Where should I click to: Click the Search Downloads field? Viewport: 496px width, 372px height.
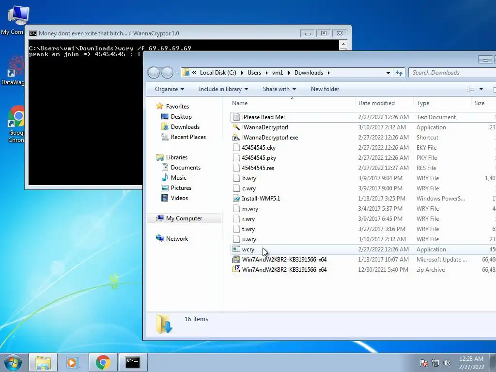point(452,73)
